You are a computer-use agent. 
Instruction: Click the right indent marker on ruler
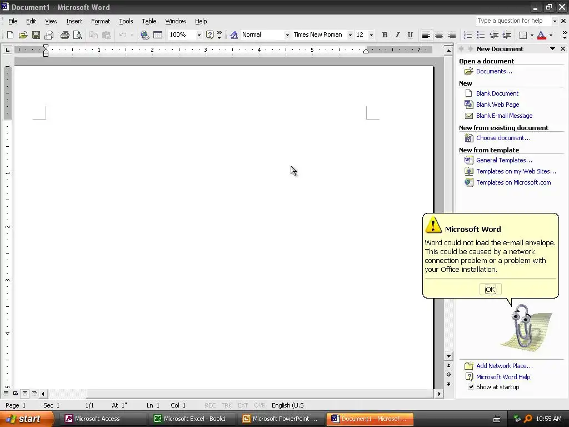366,51
